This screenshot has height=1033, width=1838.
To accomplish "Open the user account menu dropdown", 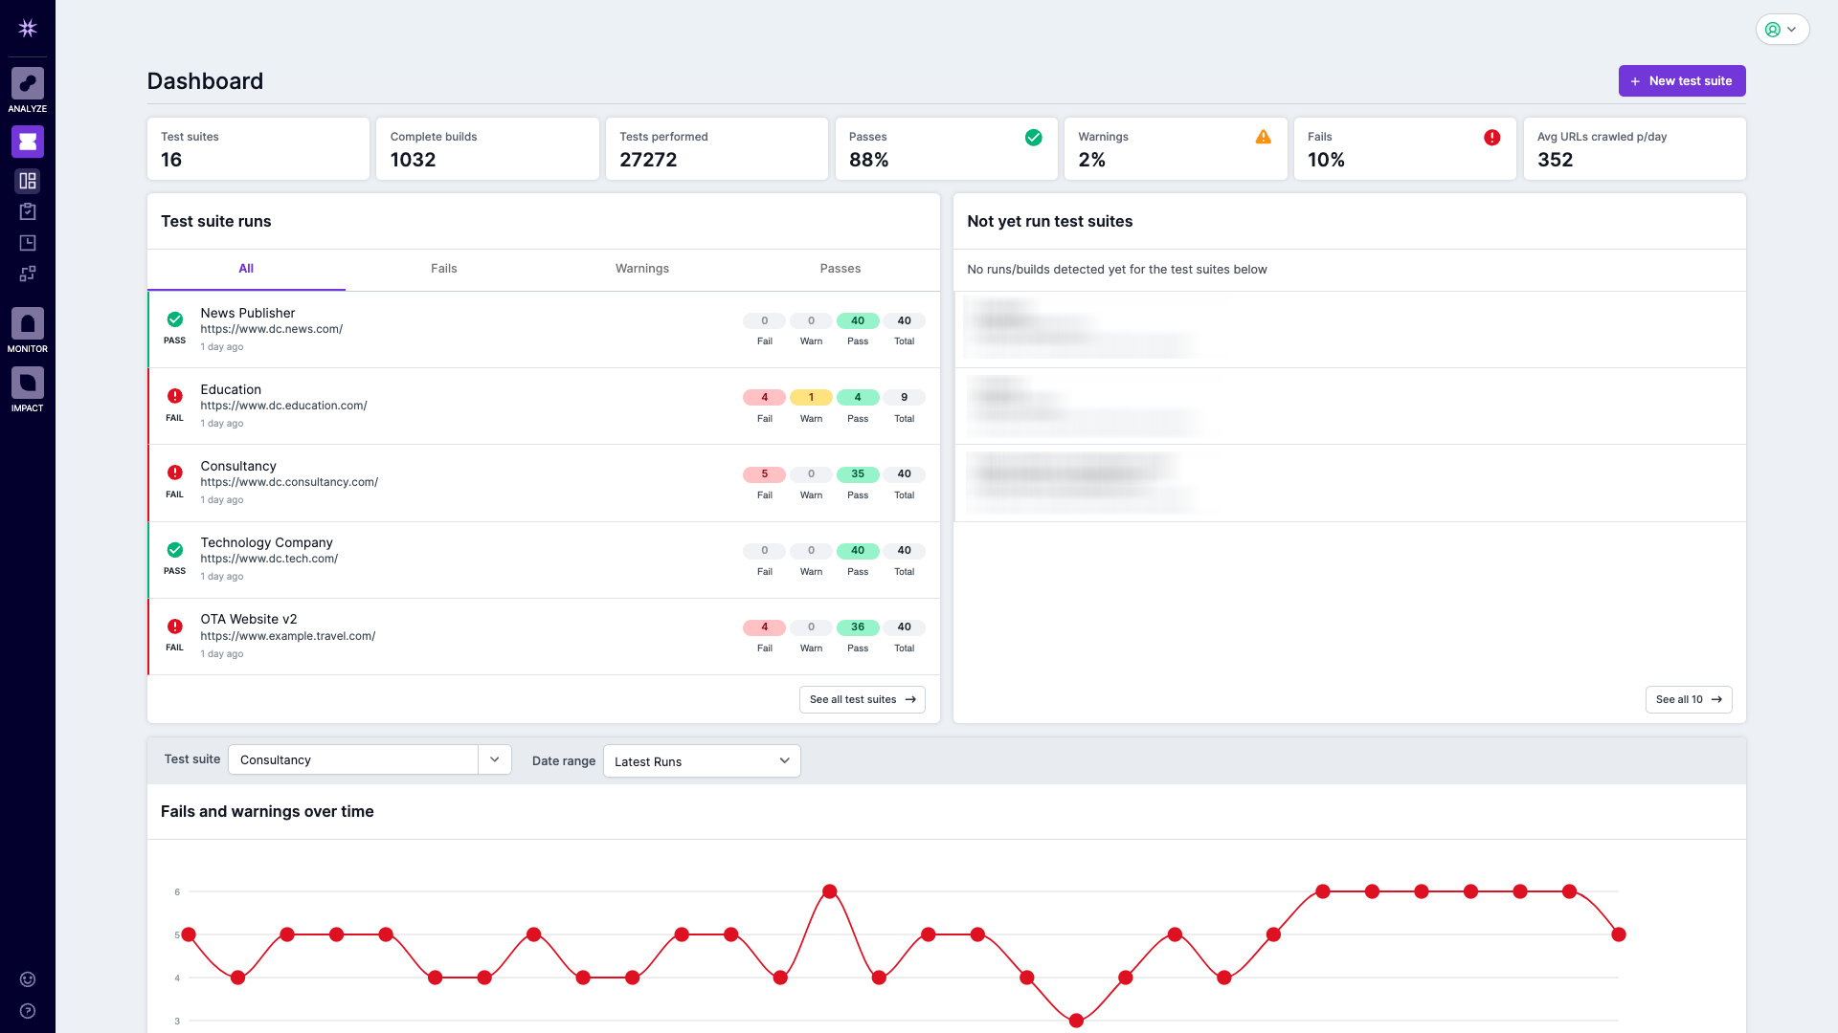I will (x=1782, y=30).
